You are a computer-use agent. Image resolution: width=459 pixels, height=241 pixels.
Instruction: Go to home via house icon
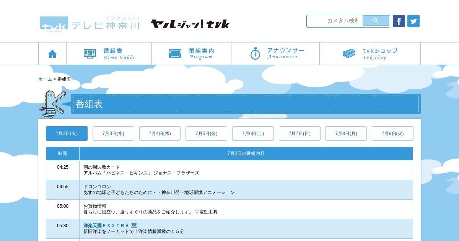(x=52, y=54)
